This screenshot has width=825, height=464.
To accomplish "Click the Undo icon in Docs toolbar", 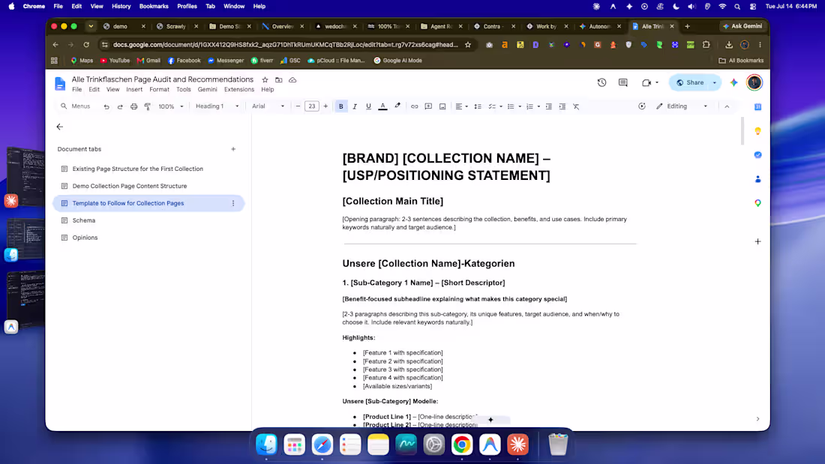I will point(106,106).
